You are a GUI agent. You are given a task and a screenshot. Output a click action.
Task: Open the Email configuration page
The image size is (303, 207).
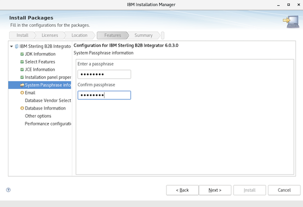coord(30,93)
